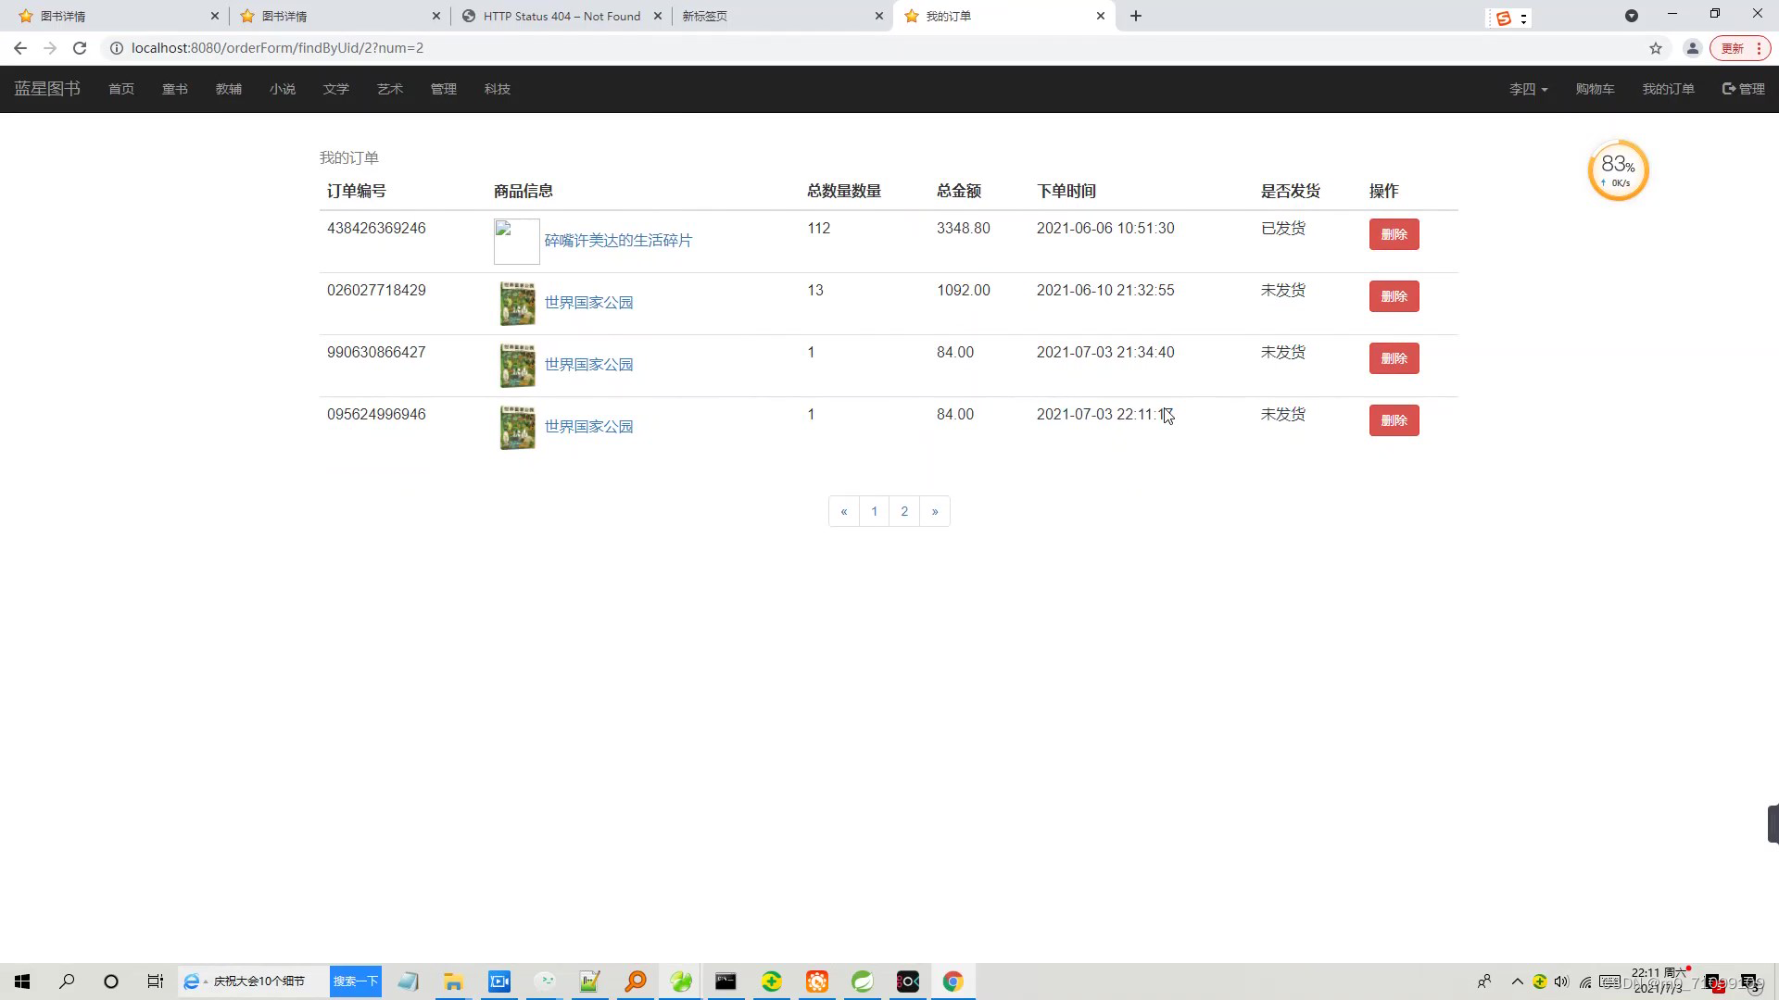Toggle the bookmark star in the address bar
Screen dimensions: 1779x1000
(x=1656, y=47)
